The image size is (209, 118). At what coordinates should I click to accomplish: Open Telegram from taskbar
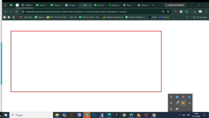[87, 115]
